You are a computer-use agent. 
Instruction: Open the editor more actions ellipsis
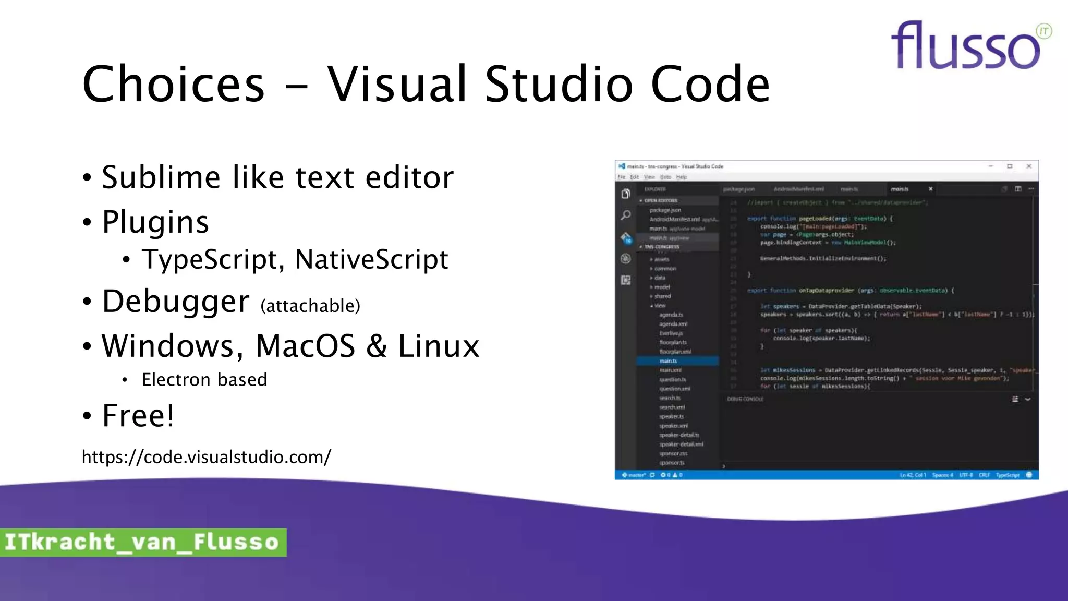[x=1030, y=189]
